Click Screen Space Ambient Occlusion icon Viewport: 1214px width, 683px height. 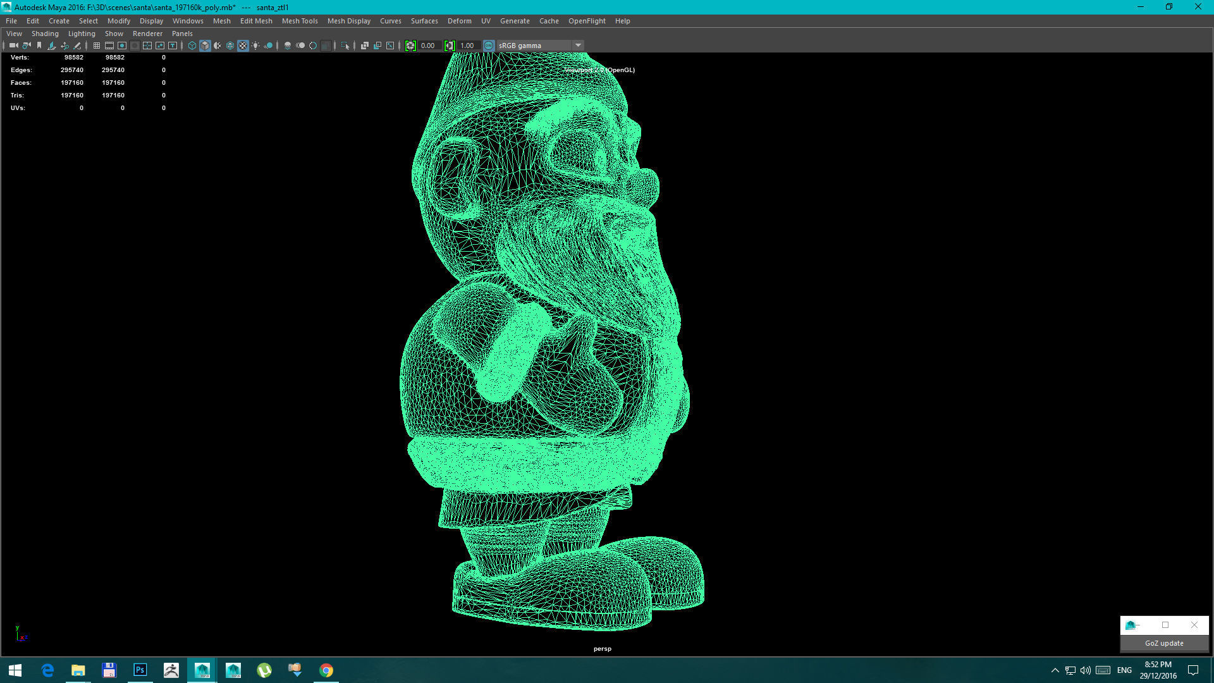pos(288,46)
